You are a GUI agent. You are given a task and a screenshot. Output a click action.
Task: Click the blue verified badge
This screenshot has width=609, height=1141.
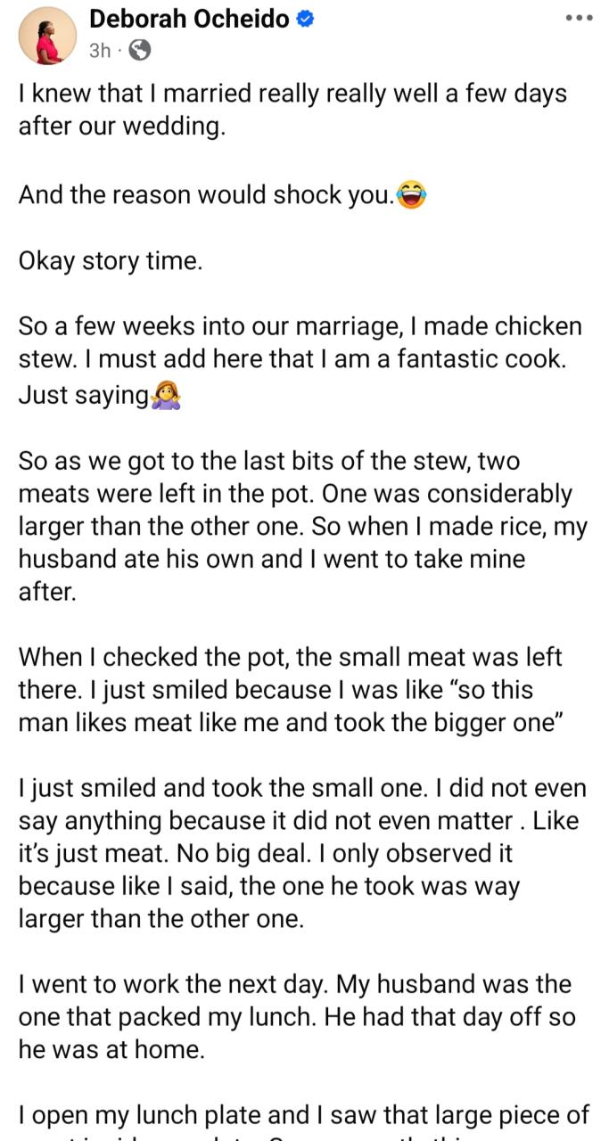click(x=306, y=20)
